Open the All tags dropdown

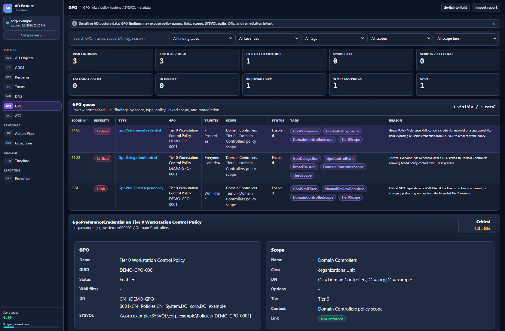coord(333,38)
